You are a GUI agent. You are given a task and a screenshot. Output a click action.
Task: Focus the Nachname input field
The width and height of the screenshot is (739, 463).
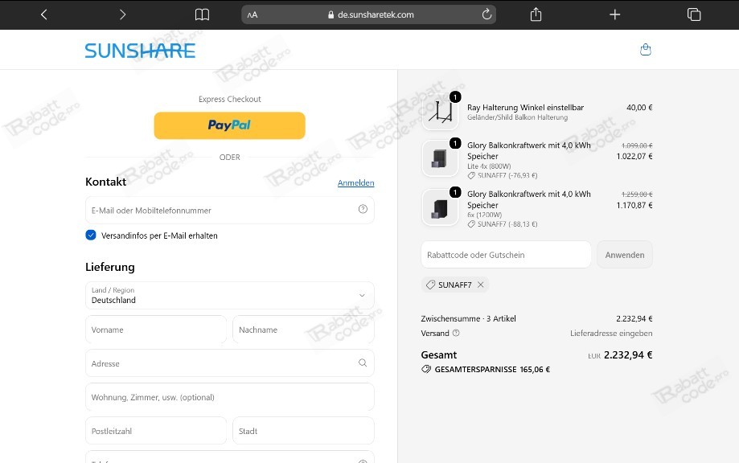[x=303, y=330]
